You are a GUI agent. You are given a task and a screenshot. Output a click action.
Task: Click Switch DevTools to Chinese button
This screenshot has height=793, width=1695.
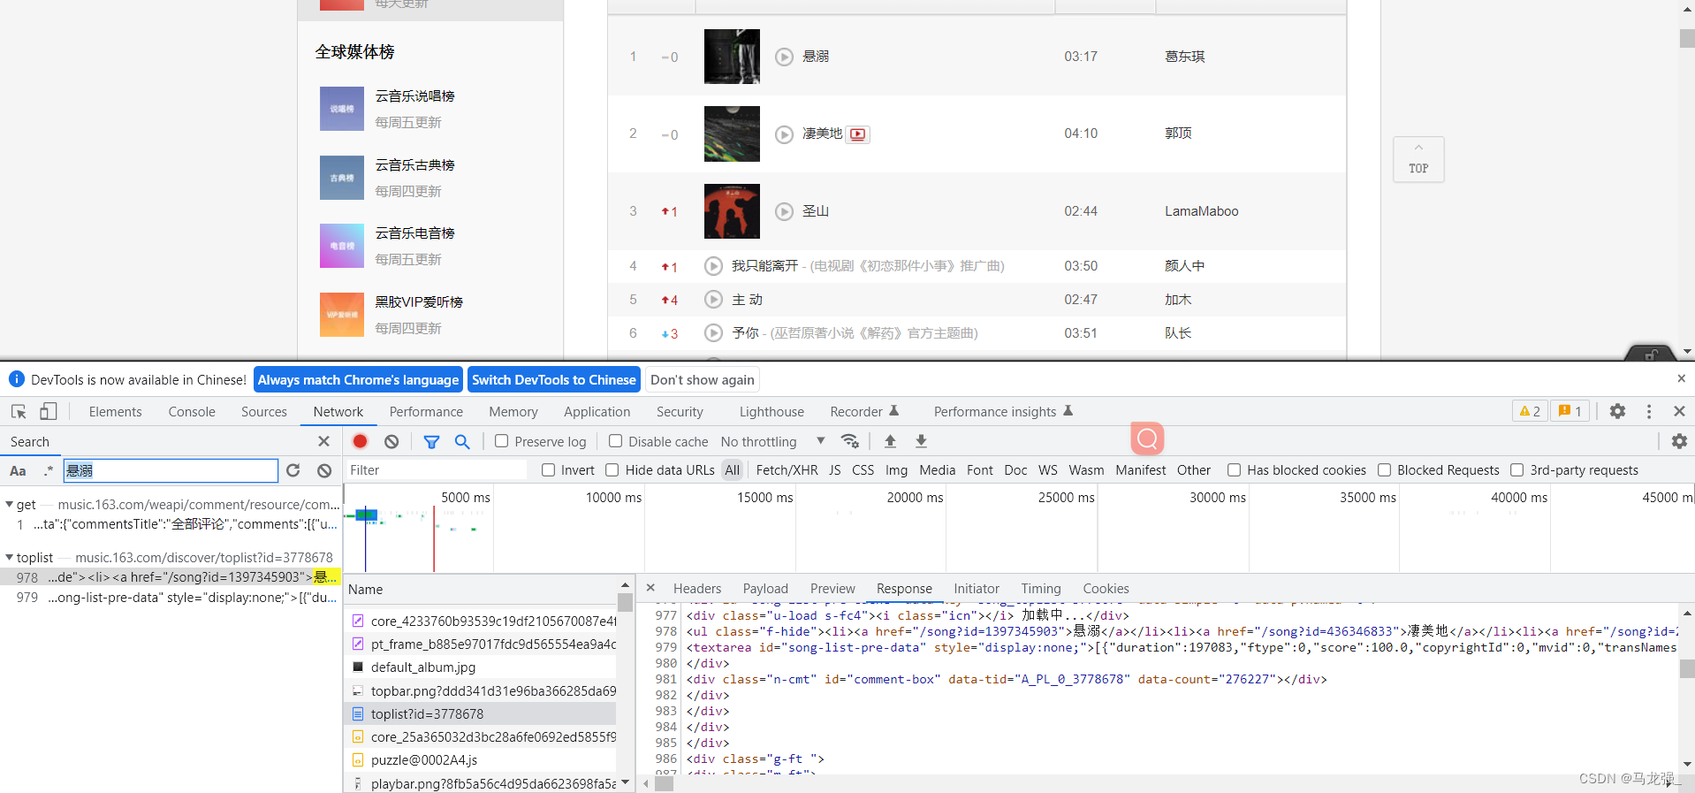pyautogui.click(x=554, y=380)
